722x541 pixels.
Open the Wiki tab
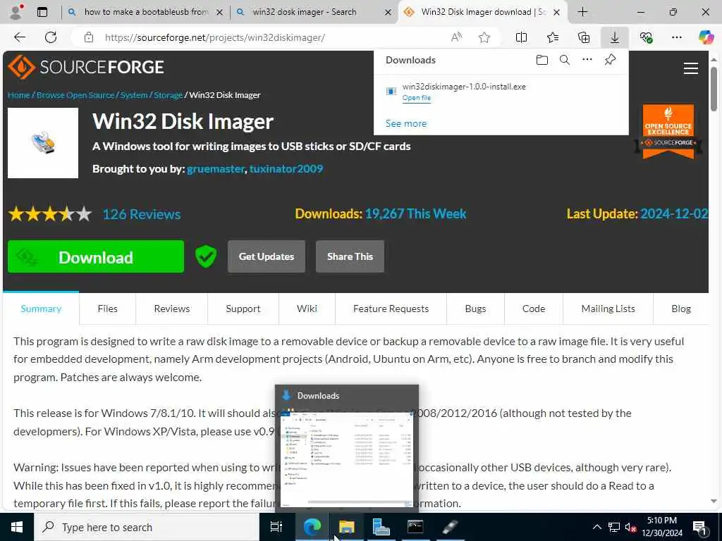click(307, 309)
